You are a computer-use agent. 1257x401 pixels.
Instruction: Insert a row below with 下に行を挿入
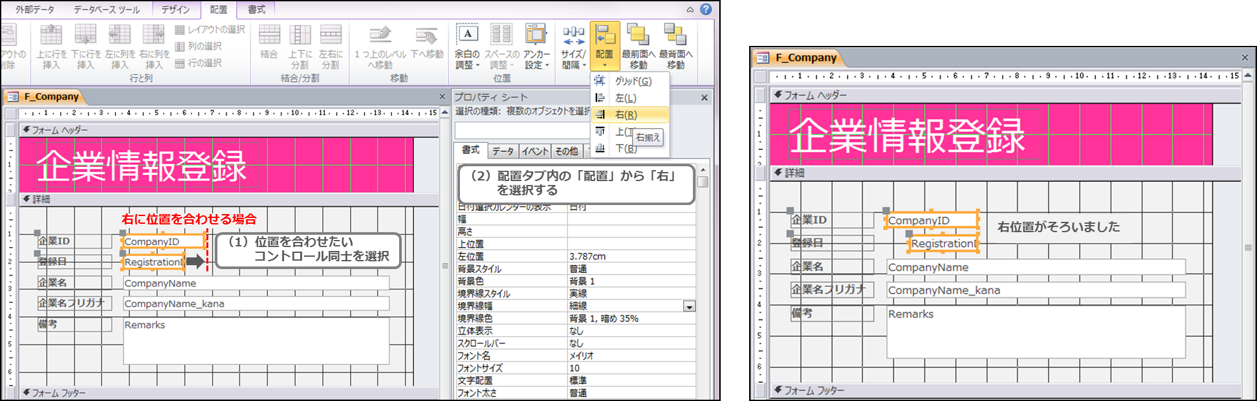pos(85,46)
